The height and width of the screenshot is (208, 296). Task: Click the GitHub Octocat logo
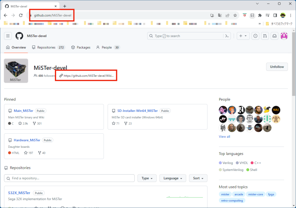(19, 36)
